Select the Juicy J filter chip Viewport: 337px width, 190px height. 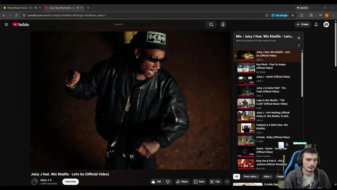267,177
